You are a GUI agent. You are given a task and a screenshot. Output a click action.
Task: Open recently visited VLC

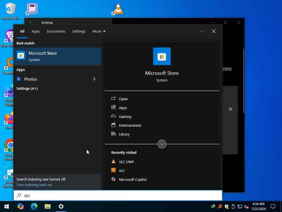(x=122, y=171)
